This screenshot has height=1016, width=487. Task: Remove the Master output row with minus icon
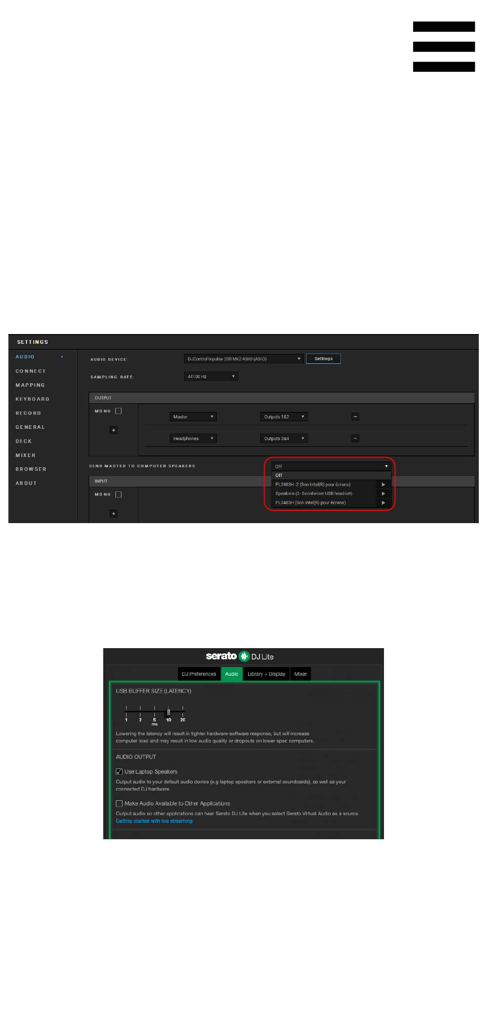(x=355, y=417)
